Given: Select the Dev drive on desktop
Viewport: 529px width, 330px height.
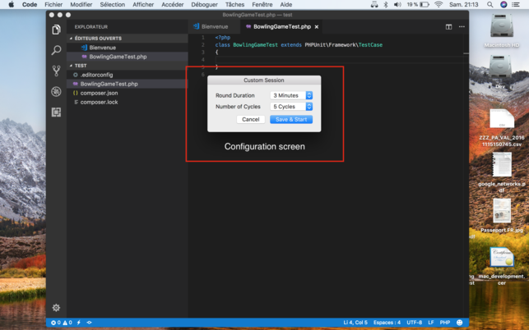Looking at the screenshot, I should (500, 71).
